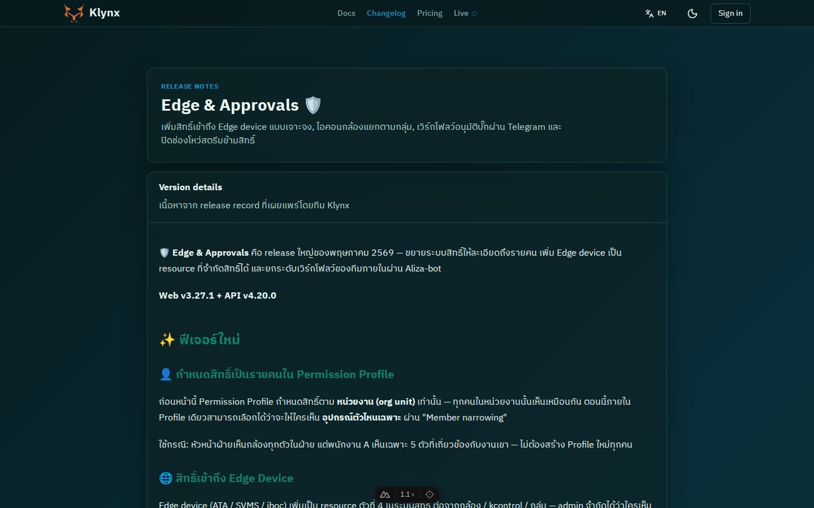The width and height of the screenshot is (814, 508).
Task: Click the 'เนื้อหาจาก release record' subtitle line
Action: (x=254, y=205)
